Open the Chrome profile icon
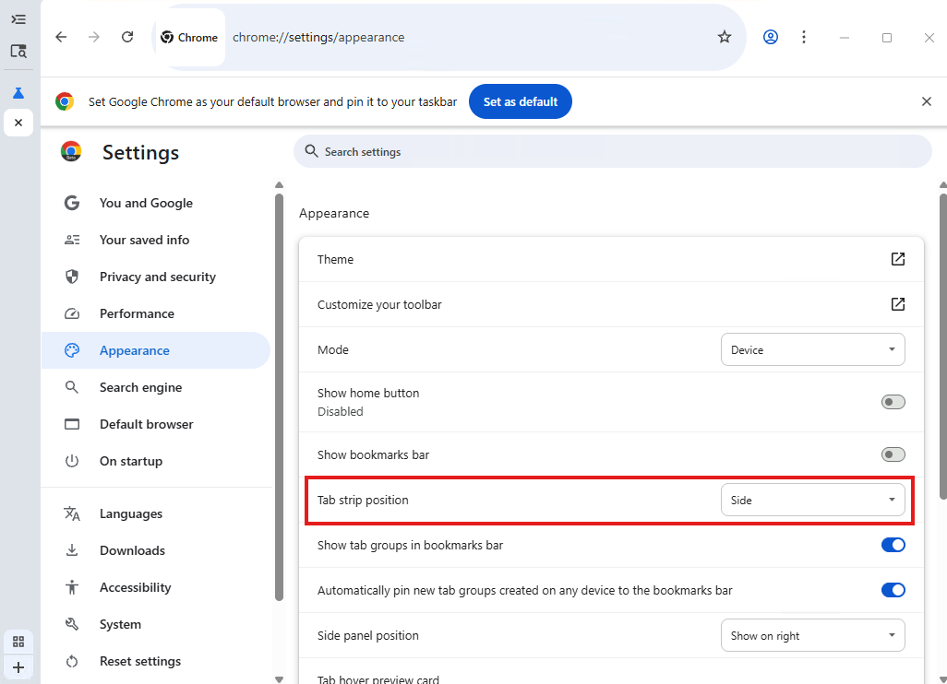 (x=771, y=37)
